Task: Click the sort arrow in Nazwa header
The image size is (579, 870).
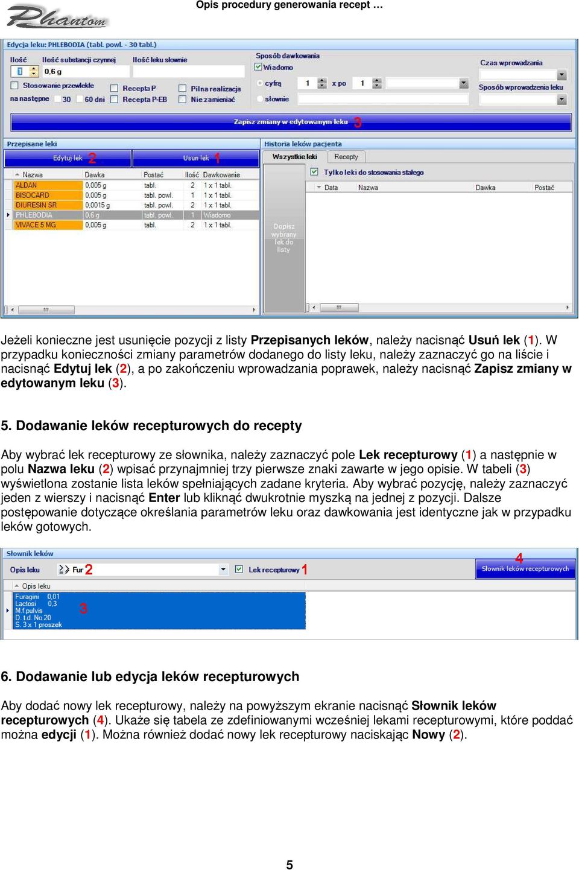Action: 17,174
